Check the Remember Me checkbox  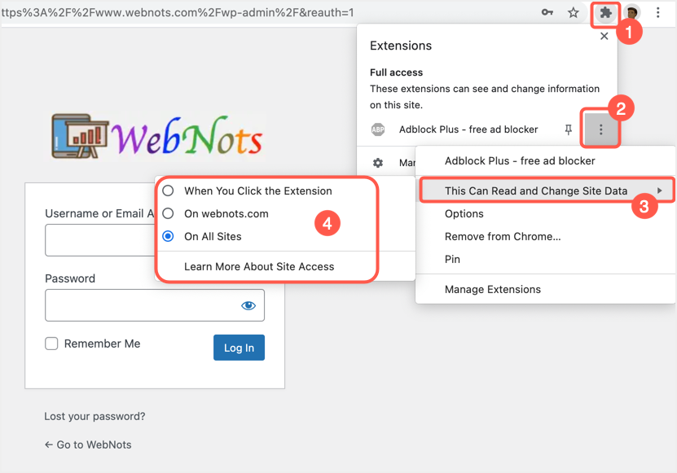pos(51,344)
